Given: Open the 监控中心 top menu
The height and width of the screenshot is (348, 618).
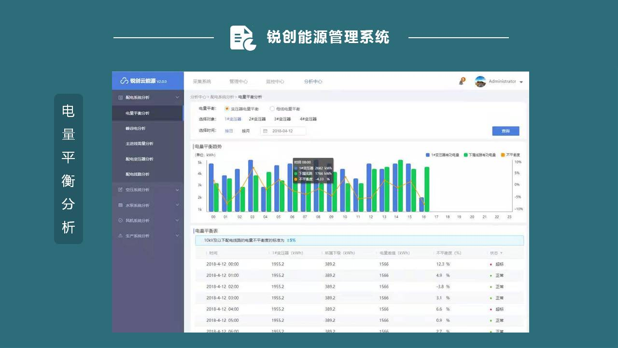Looking at the screenshot, I should 275,82.
